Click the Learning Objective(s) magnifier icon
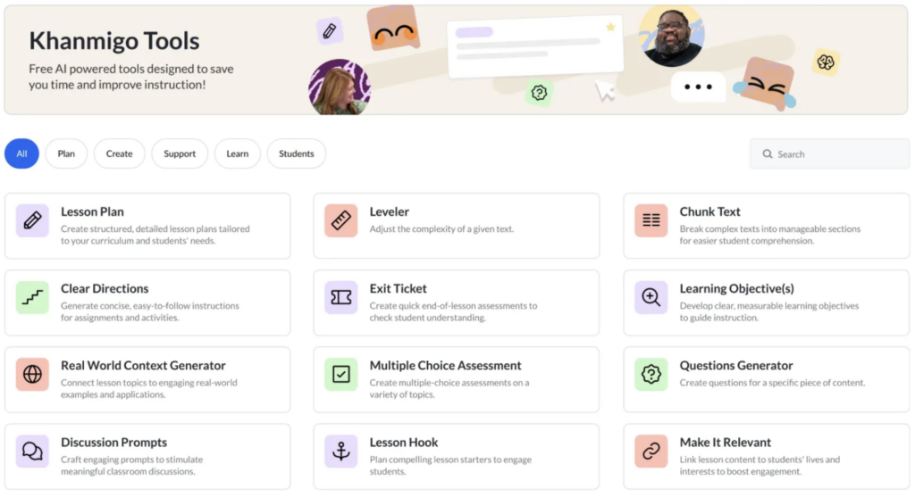The image size is (915, 497). tap(651, 298)
